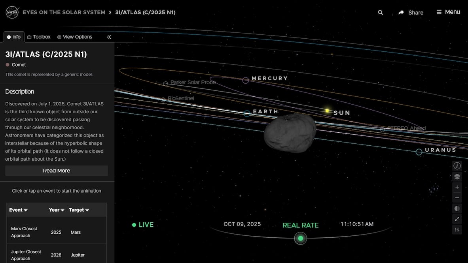Open the View Options tab
The height and width of the screenshot is (263, 468).
tap(74, 36)
